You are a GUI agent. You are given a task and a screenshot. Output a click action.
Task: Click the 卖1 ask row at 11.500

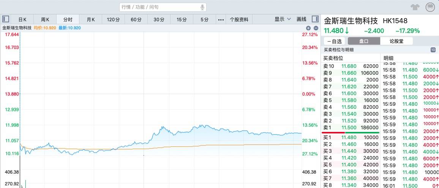coord(351,128)
